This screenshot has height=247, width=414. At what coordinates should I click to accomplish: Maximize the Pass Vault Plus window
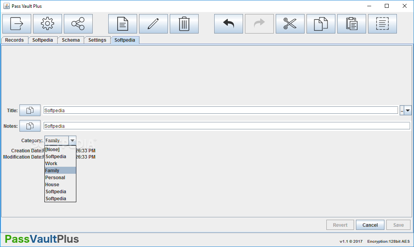386,6
